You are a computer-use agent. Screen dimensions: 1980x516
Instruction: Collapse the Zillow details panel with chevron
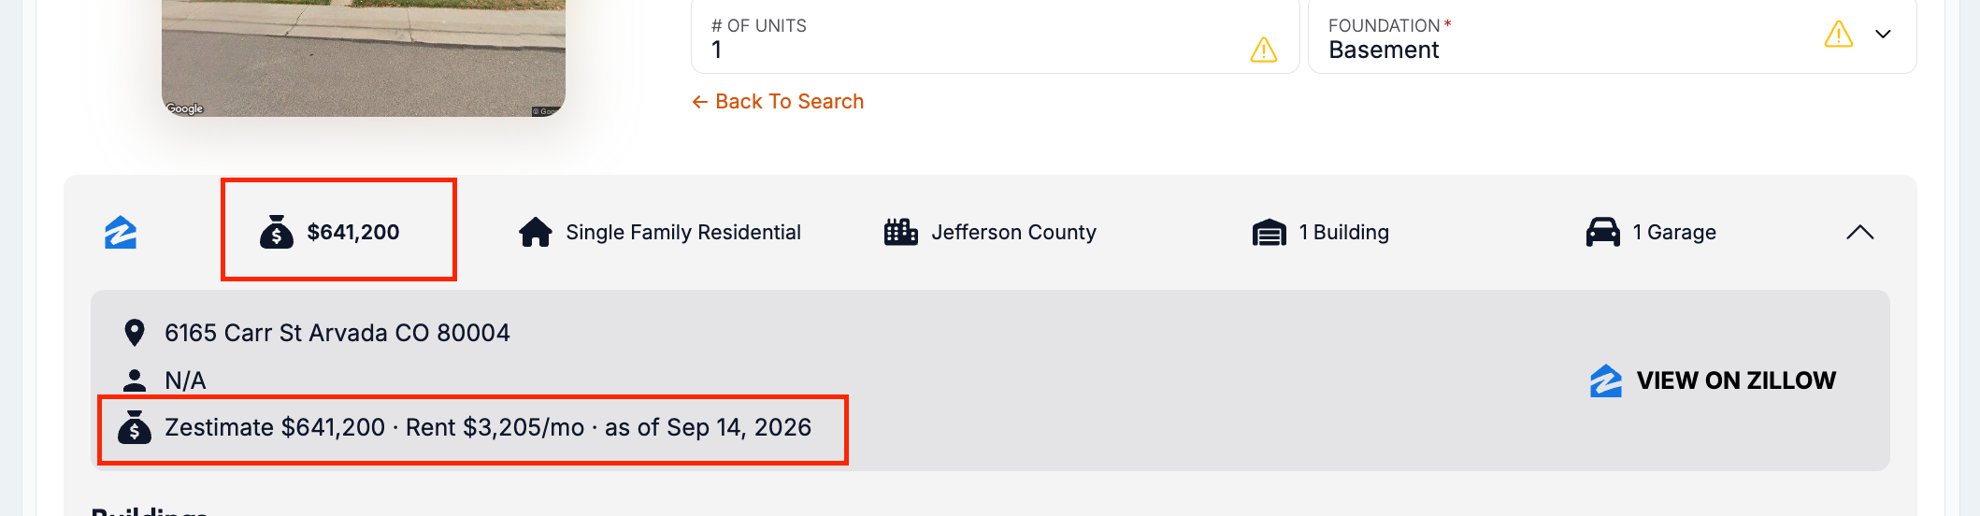click(x=1860, y=232)
